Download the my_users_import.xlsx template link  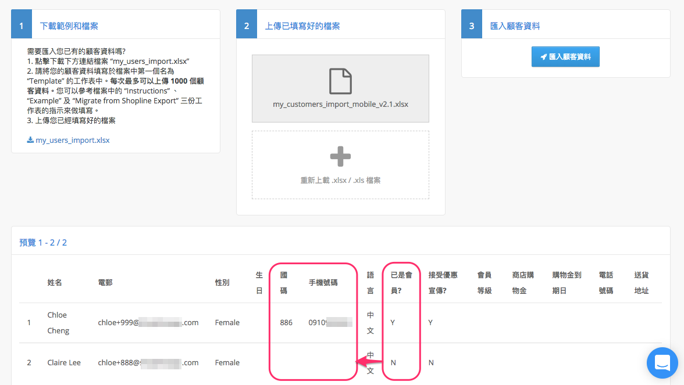pos(72,141)
